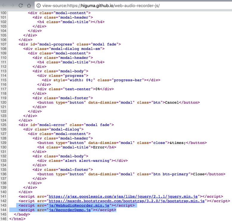Click 'modal-title' class value on line 111
The image size is (232, 221).
75,62
